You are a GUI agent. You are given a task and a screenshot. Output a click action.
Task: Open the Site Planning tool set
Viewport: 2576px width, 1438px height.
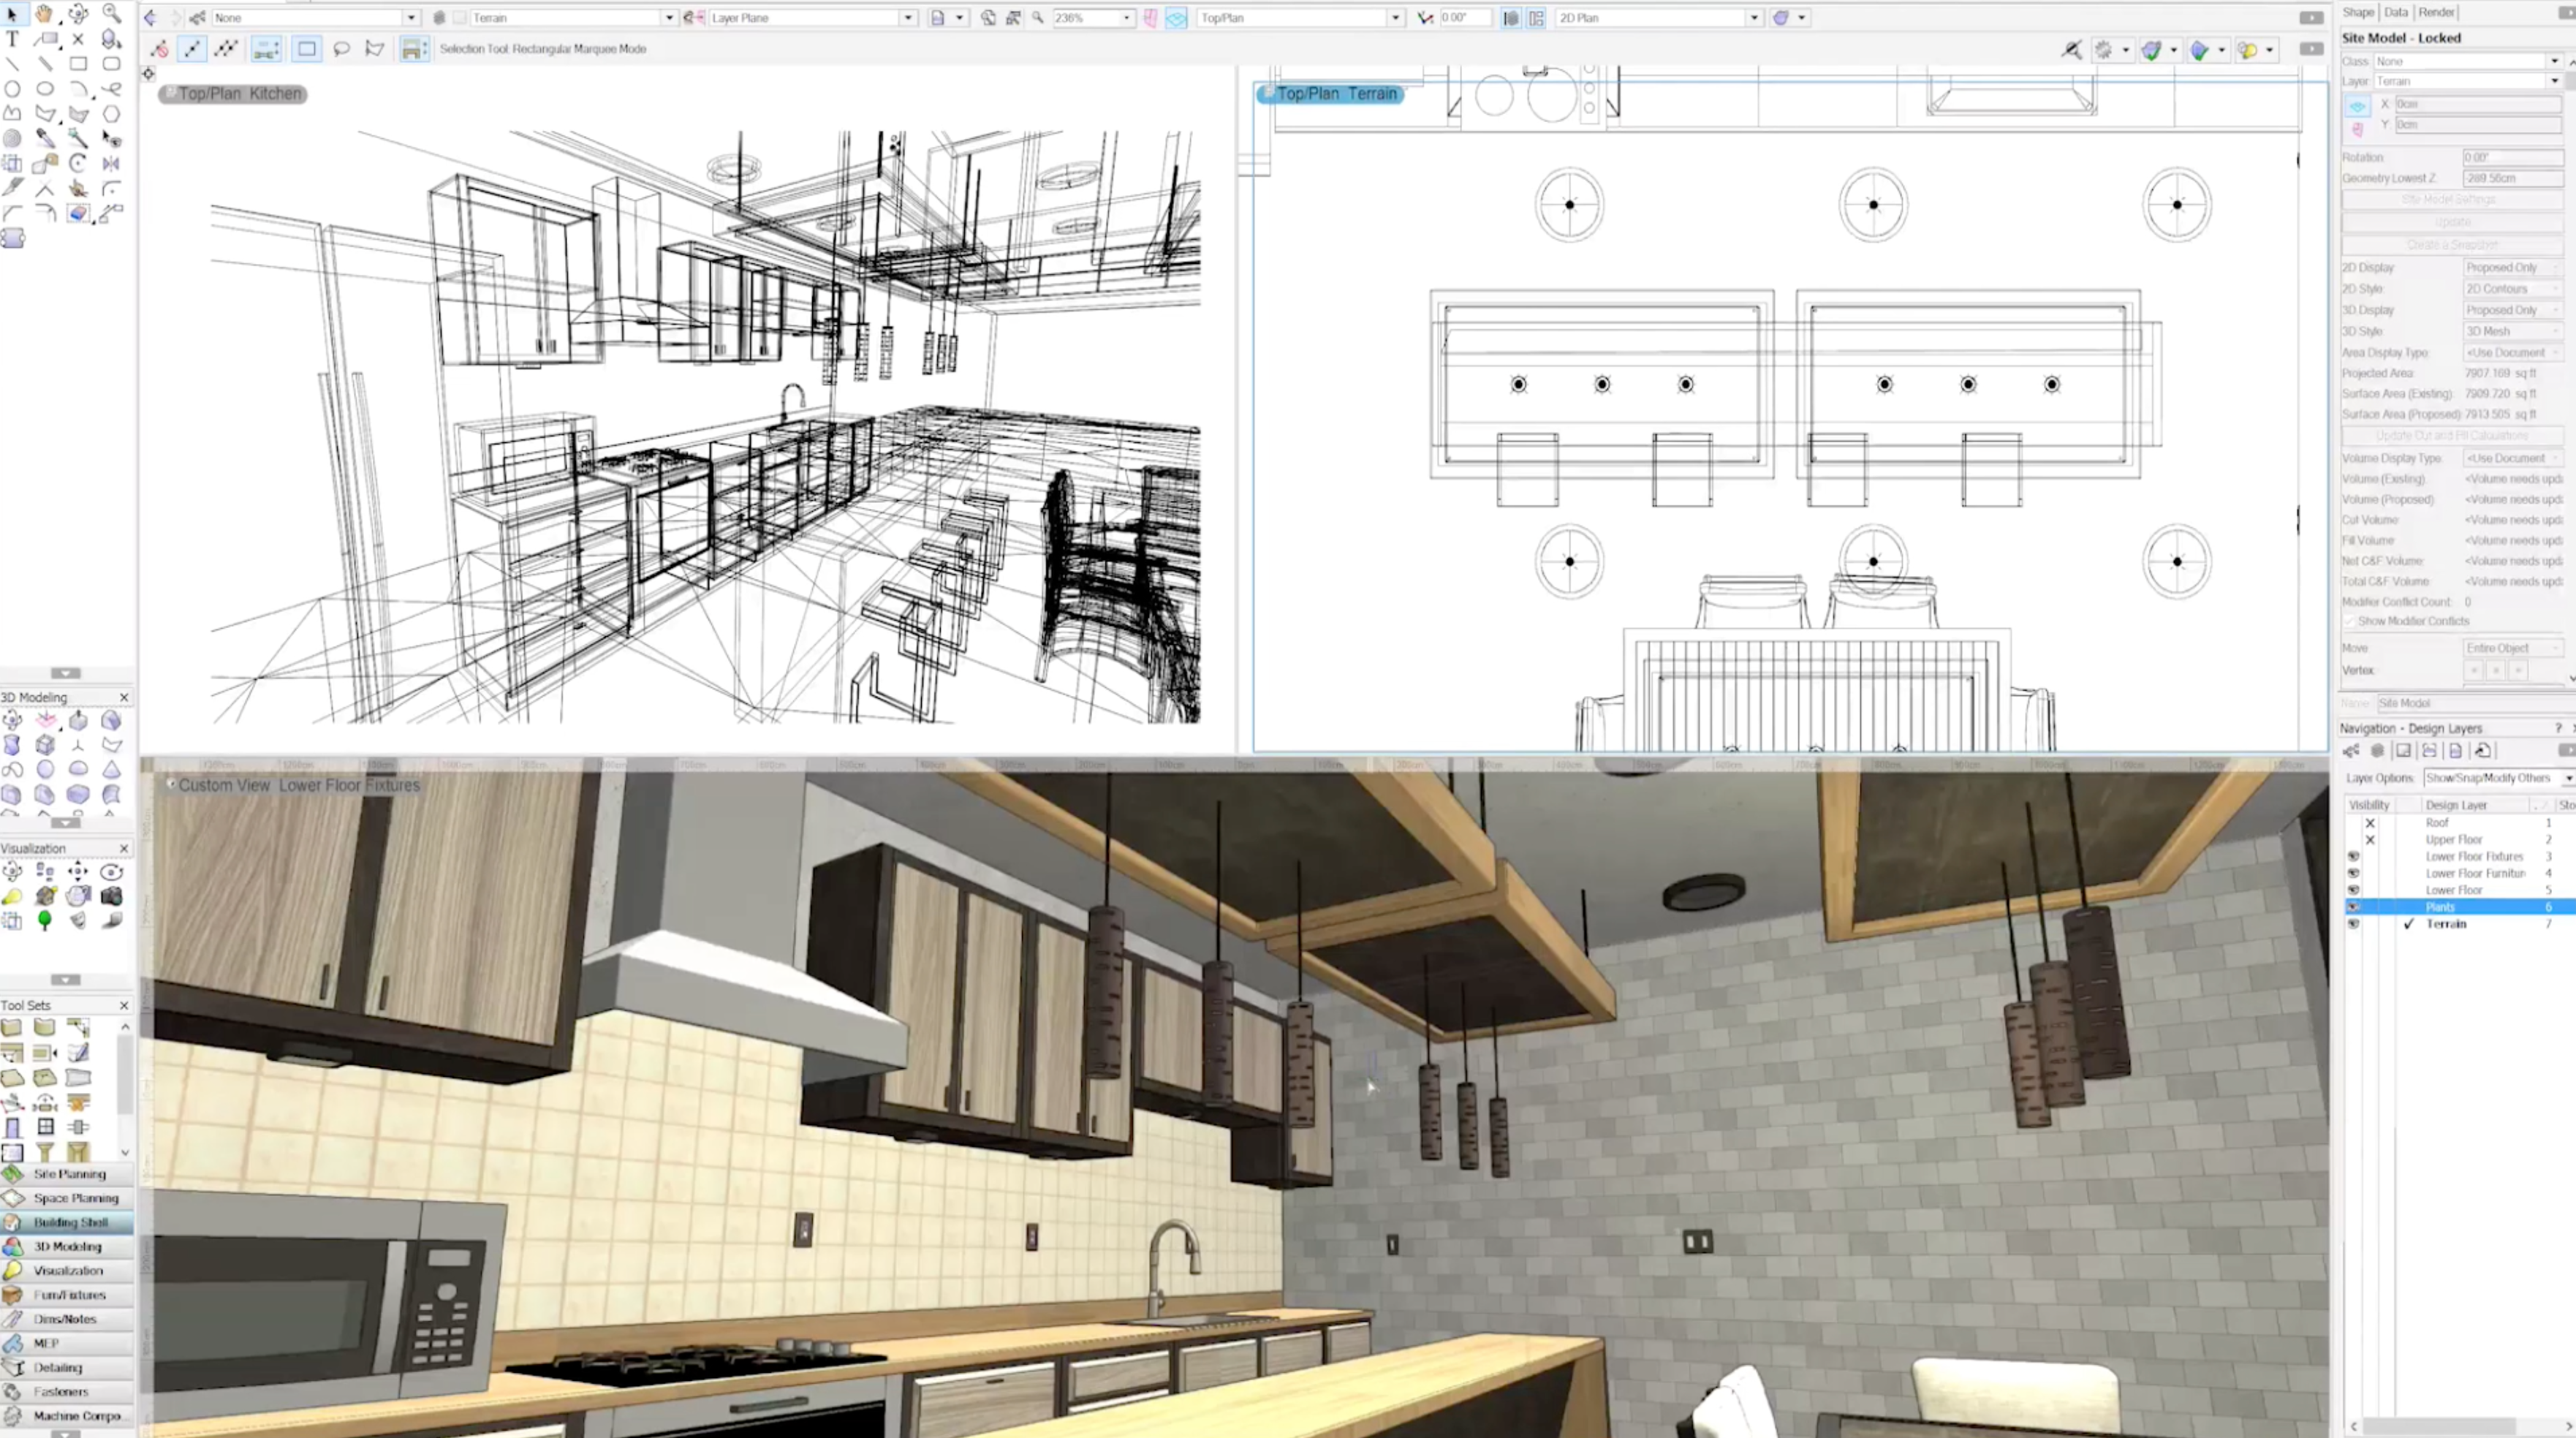pos(68,1174)
